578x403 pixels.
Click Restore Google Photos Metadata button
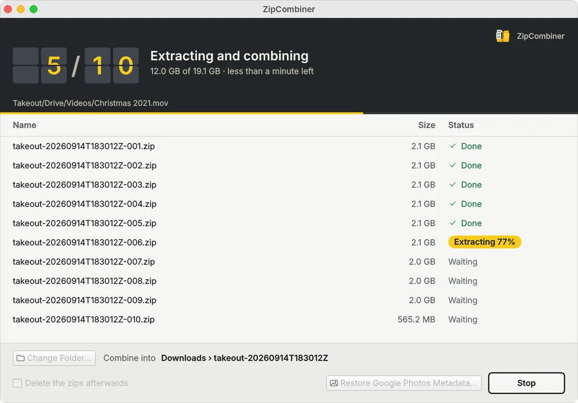(x=403, y=383)
